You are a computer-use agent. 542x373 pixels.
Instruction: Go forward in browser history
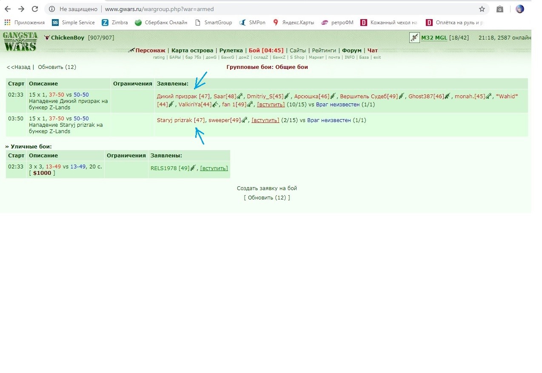(x=21, y=9)
